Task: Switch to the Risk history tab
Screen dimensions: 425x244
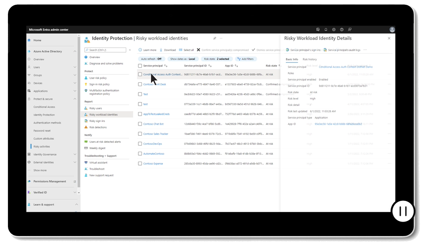Action: pyautogui.click(x=309, y=59)
